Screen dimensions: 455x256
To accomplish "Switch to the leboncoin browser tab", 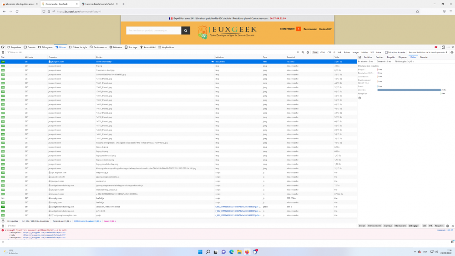I will pyautogui.click(x=20, y=4).
